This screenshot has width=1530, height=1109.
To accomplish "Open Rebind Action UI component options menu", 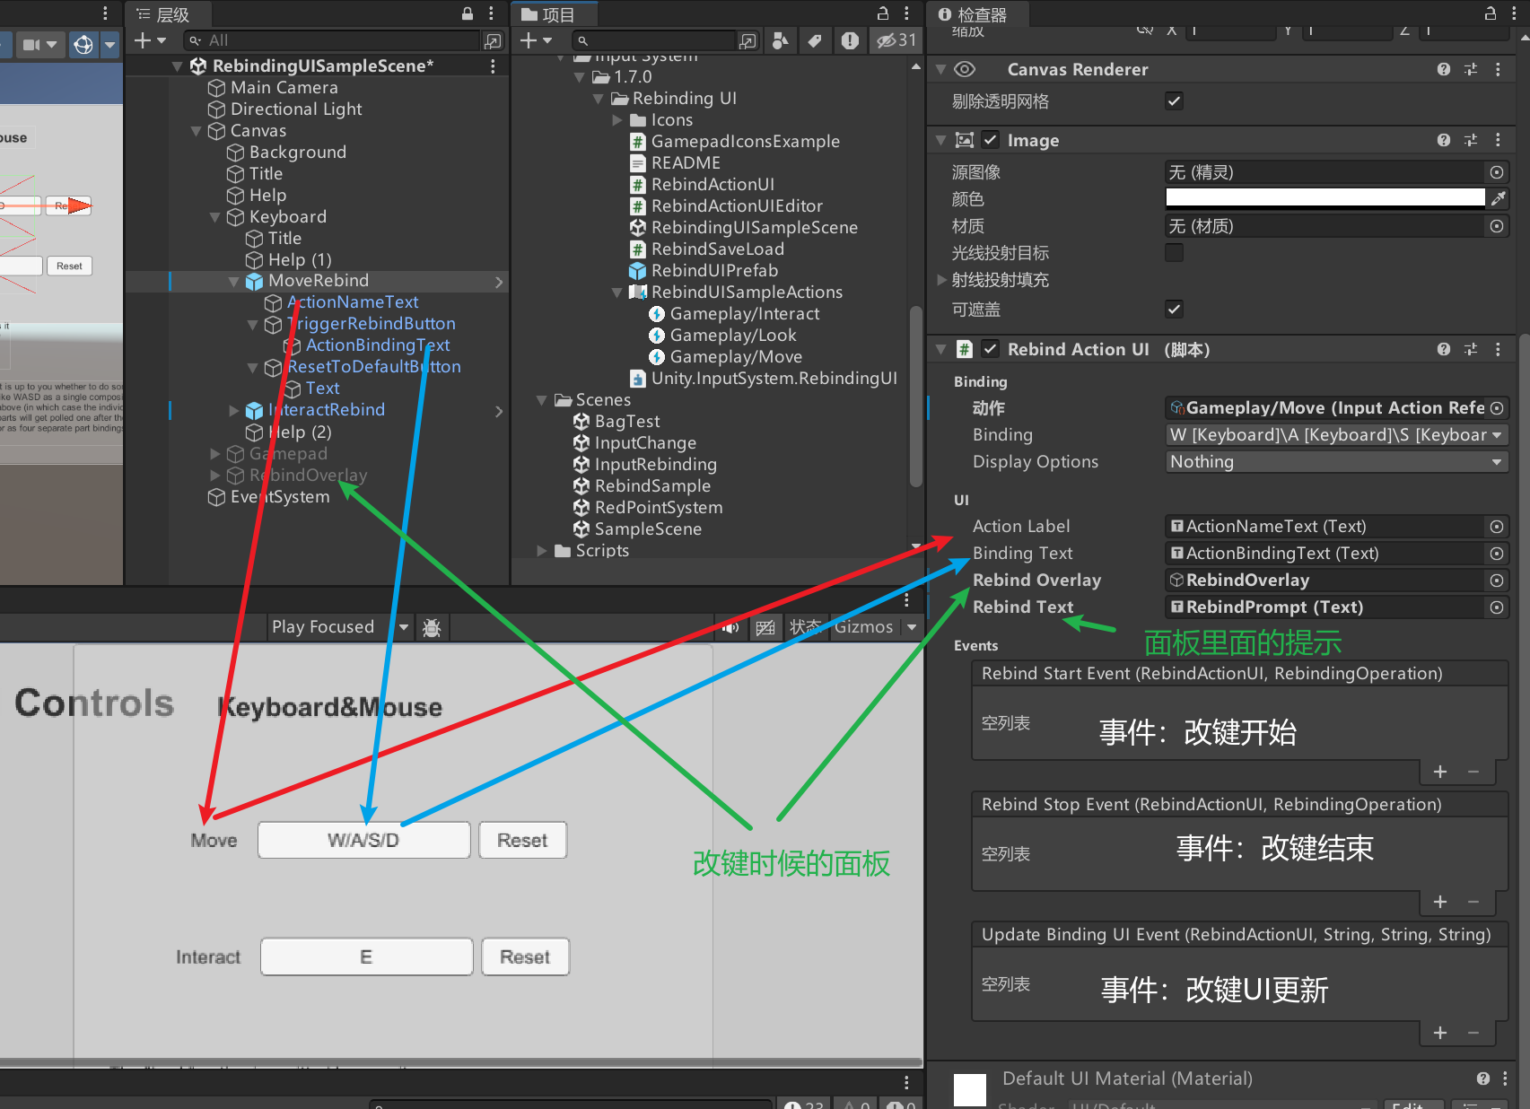I will 1498,349.
